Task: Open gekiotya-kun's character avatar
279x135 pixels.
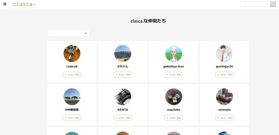Action: click(174, 53)
